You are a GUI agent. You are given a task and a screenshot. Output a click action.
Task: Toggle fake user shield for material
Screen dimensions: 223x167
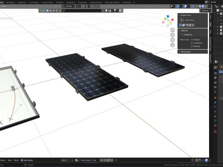click(105, 160)
